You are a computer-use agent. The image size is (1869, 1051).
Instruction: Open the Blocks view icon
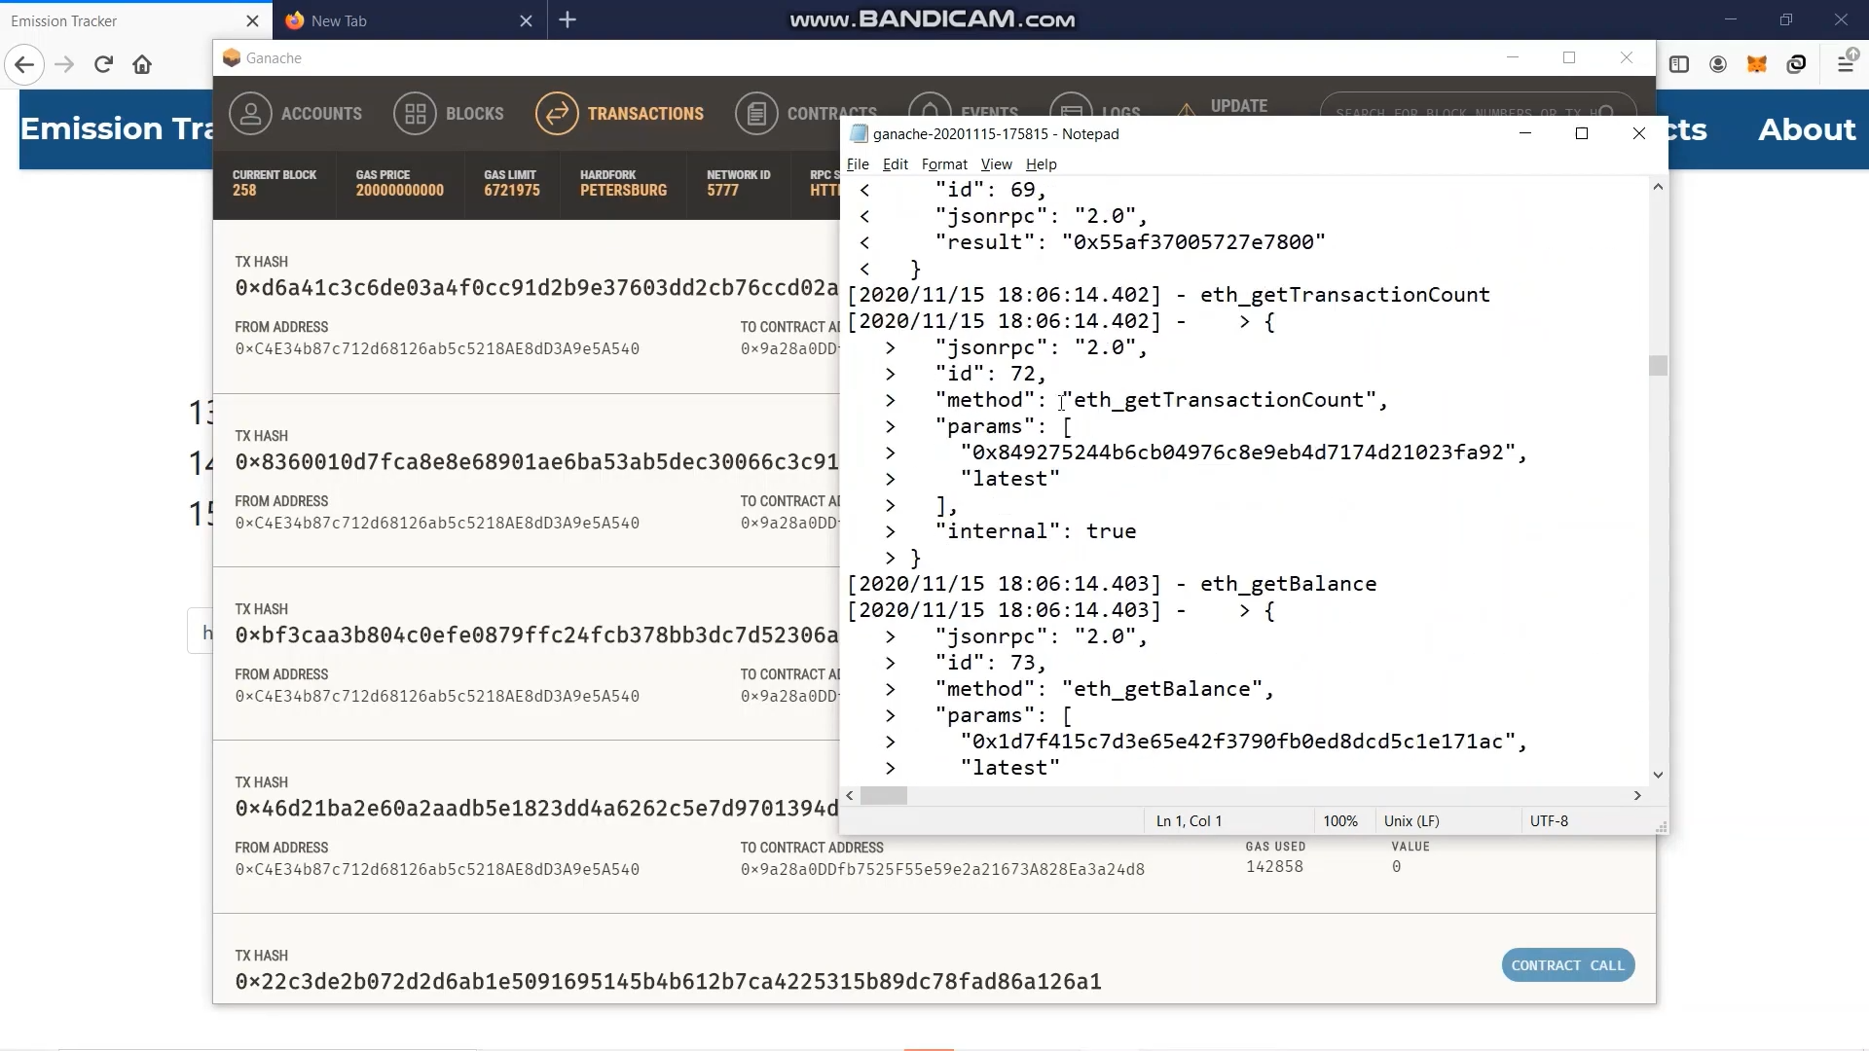point(416,114)
